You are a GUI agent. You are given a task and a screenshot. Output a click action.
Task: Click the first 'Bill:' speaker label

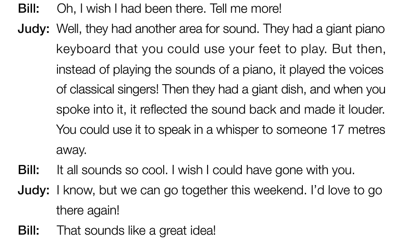click(x=29, y=9)
